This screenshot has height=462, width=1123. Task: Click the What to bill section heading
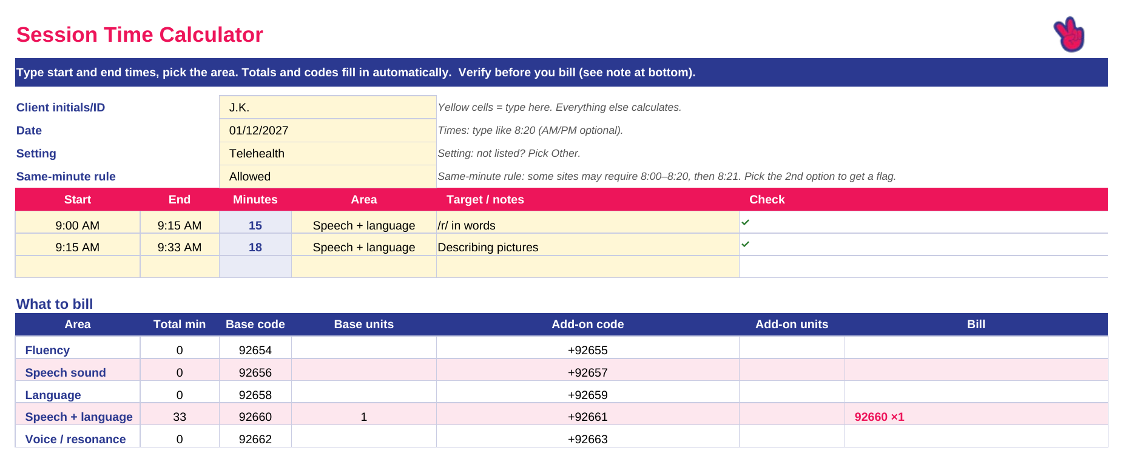(x=55, y=304)
